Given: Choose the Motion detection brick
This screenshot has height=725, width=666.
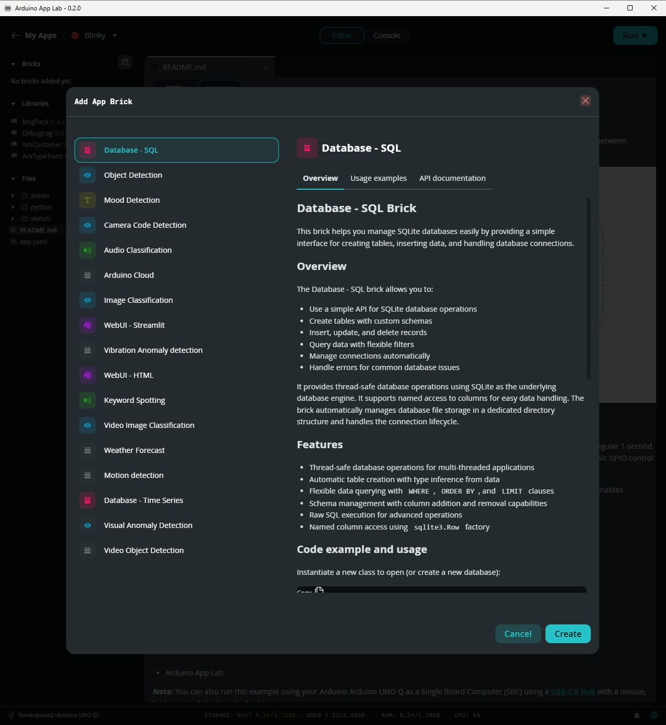Looking at the screenshot, I should (x=134, y=475).
